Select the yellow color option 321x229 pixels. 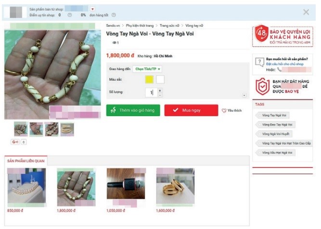(149, 80)
